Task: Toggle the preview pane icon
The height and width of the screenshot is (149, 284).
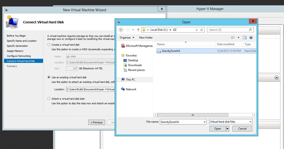Action: point(245,38)
